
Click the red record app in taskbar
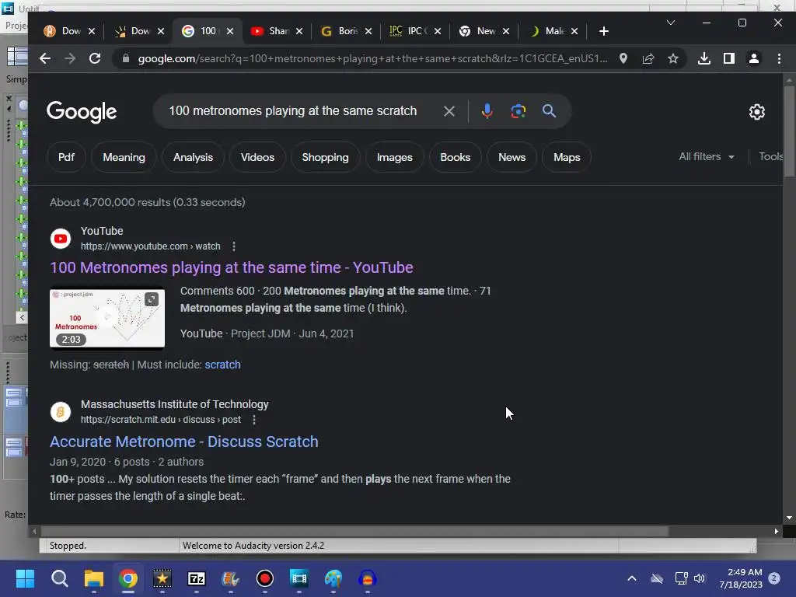coord(264,578)
